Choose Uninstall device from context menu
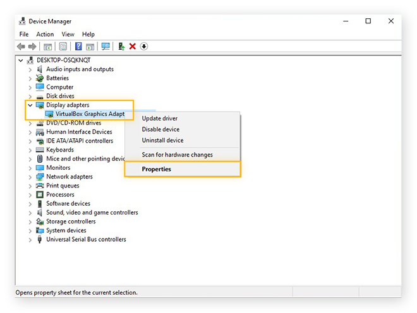417x313 pixels. click(183, 140)
